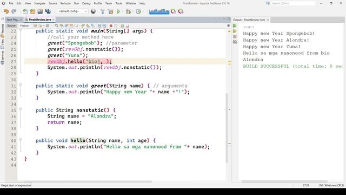Open the Projects side panel

pos(2,30)
